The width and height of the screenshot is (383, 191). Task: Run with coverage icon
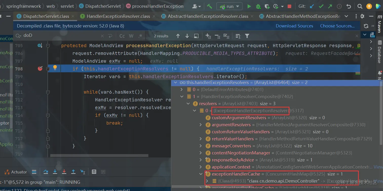pyautogui.click(x=267, y=6)
